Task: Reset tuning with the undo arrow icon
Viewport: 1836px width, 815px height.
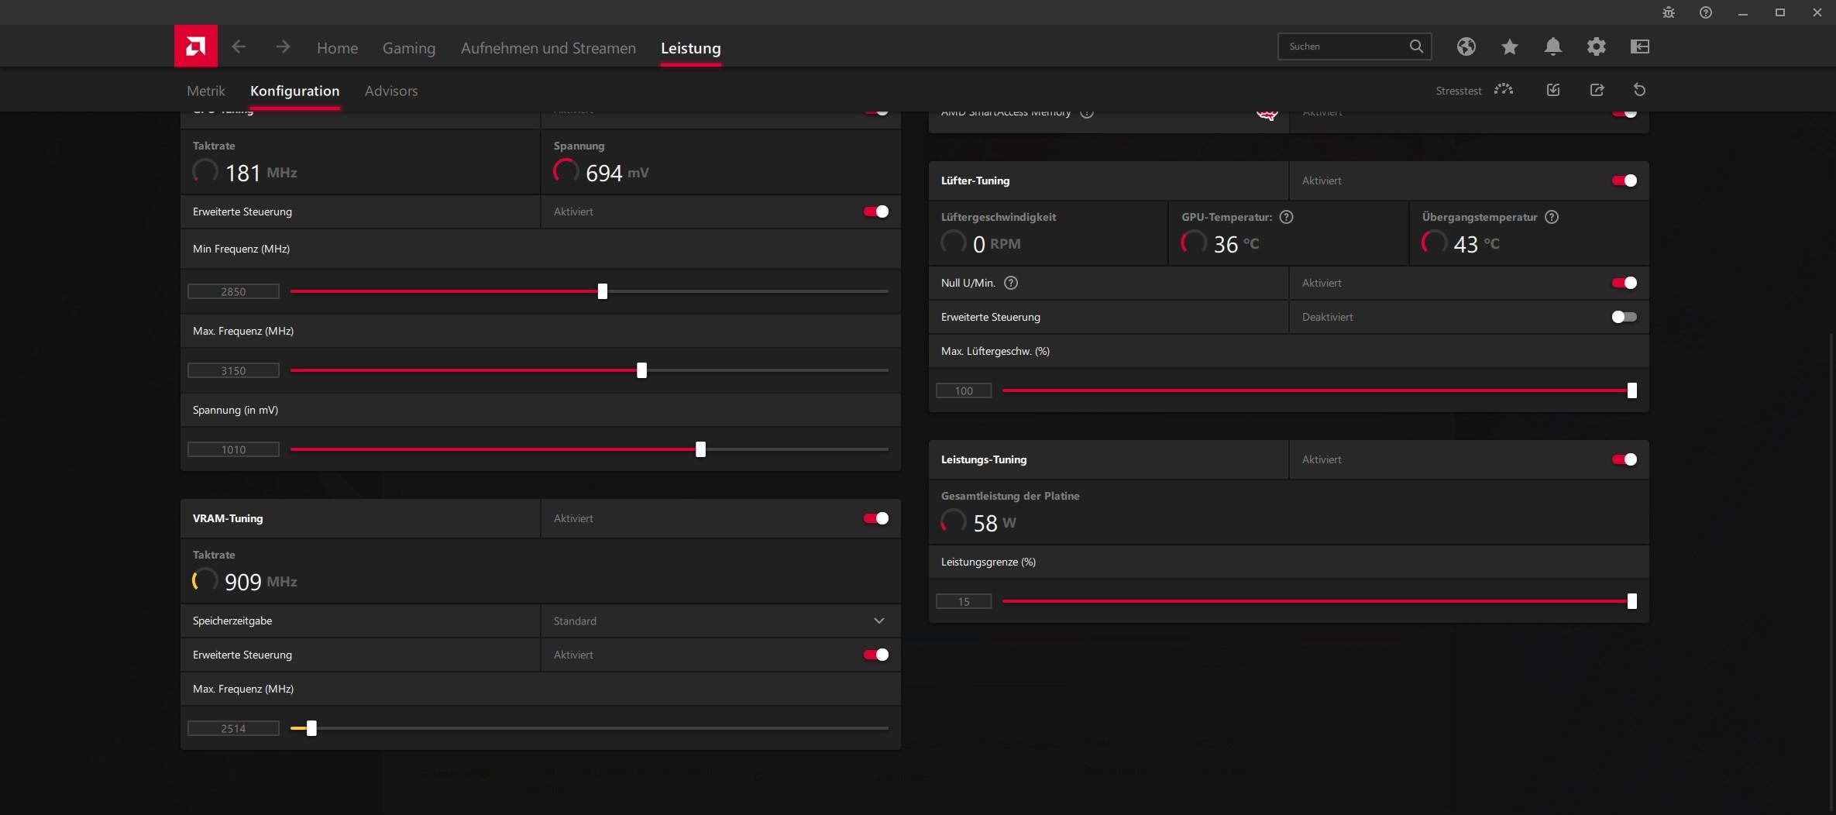Action: coord(1639,90)
